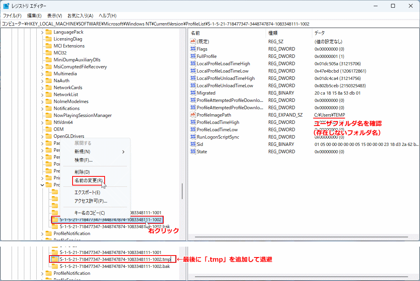Image resolution: width=420 pixels, height=281 pixels.
Task: Click the ProfileLoadTimeLow value icon
Action: tap(193, 129)
